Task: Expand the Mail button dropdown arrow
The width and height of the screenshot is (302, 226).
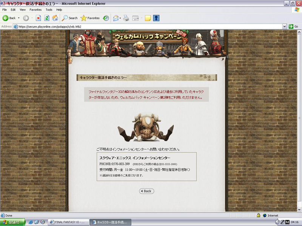Action: coord(120,18)
